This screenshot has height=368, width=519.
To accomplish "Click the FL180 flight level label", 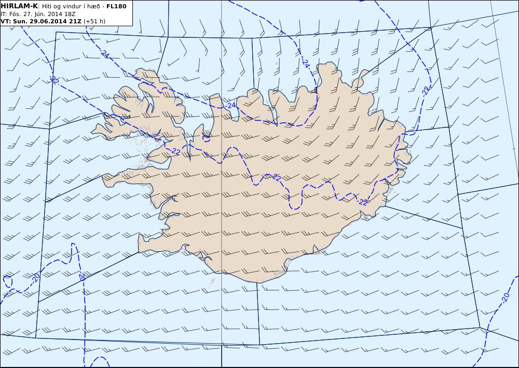I will (116, 6).
